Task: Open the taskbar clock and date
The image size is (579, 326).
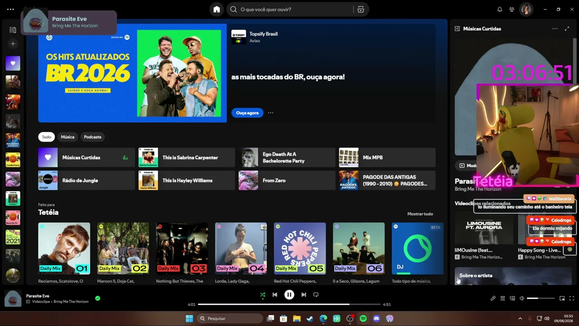Action: pyautogui.click(x=563, y=318)
